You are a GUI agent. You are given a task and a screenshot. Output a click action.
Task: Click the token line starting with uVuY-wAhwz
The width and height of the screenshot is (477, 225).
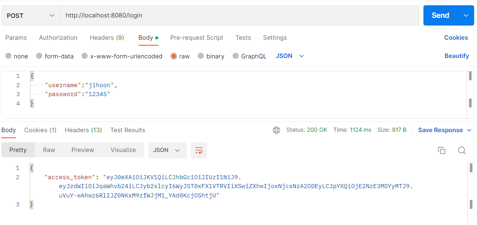click(139, 196)
